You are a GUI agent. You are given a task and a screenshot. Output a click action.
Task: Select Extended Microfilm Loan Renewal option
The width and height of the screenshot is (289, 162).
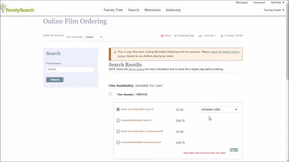click(x=118, y=142)
